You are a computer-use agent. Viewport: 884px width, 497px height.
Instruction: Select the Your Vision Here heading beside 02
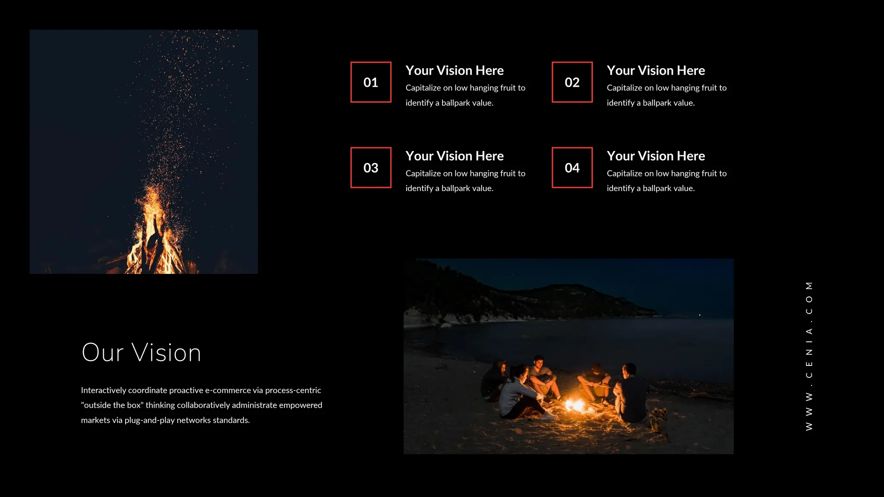[656, 70]
